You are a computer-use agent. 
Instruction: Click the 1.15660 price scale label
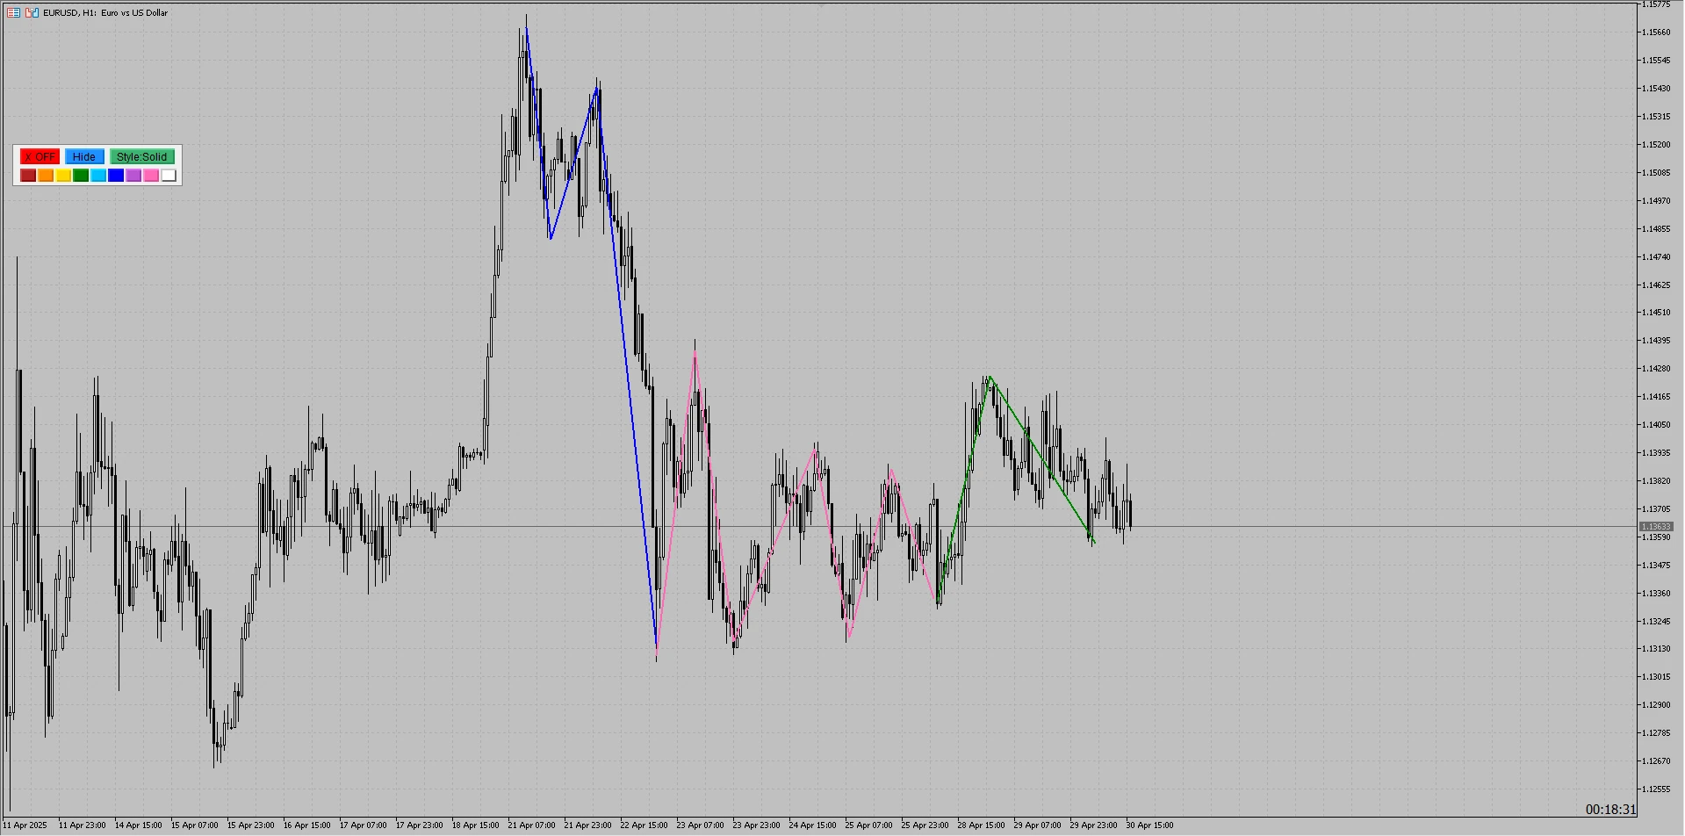pyautogui.click(x=1655, y=32)
